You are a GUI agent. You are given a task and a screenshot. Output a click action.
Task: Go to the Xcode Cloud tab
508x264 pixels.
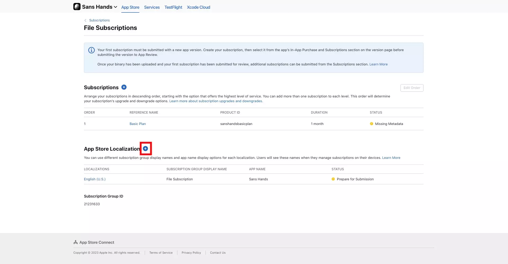pos(198,7)
